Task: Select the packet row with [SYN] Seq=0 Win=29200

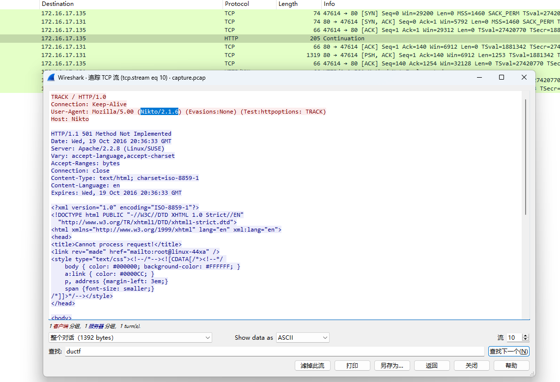Action: pos(280,13)
